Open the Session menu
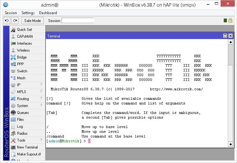 point(11,13)
